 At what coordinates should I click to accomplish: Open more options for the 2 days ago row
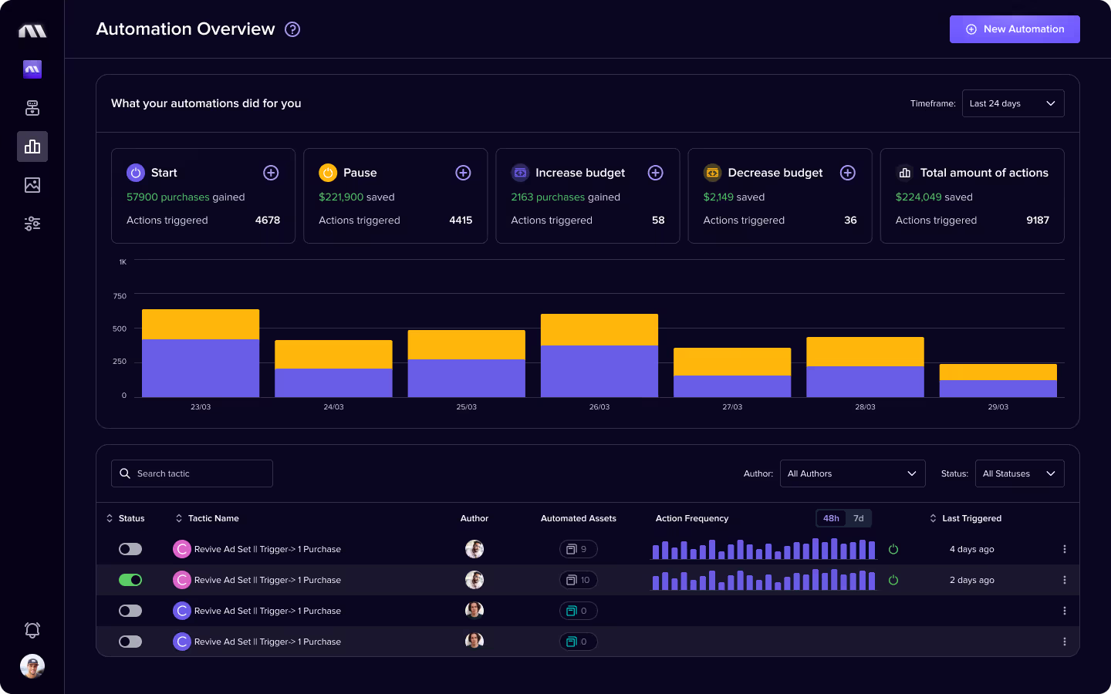(x=1065, y=580)
